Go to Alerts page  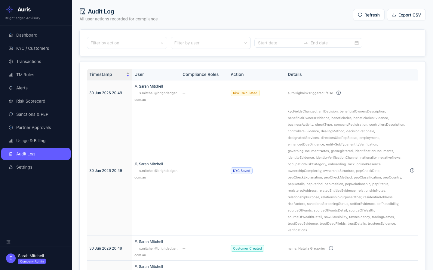pyautogui.click(x=36, y=88)
